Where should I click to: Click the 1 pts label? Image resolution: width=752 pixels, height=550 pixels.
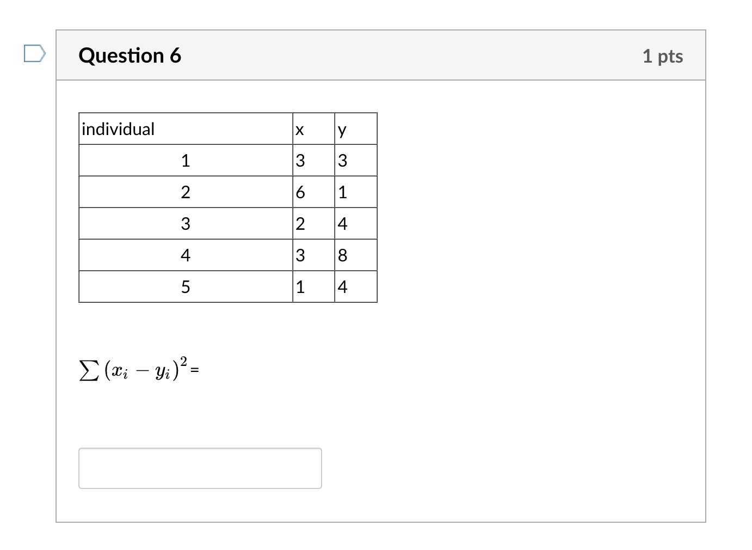(x=663, y=56)
